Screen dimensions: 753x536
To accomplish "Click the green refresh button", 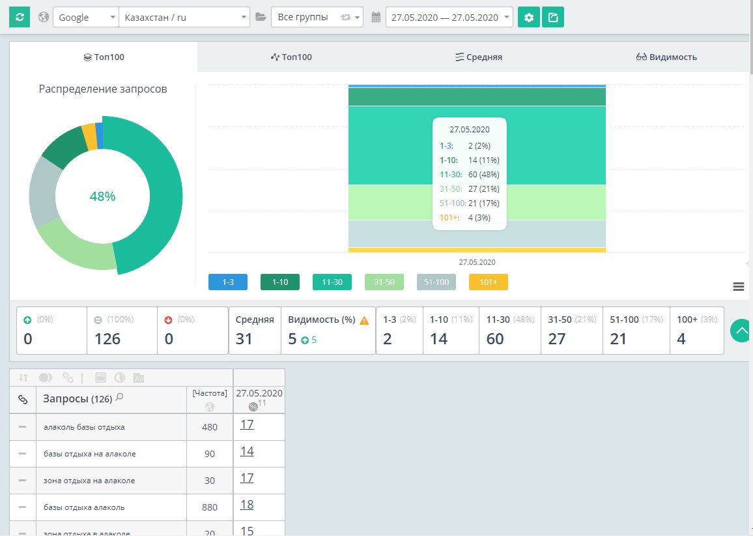I will 20,18.
